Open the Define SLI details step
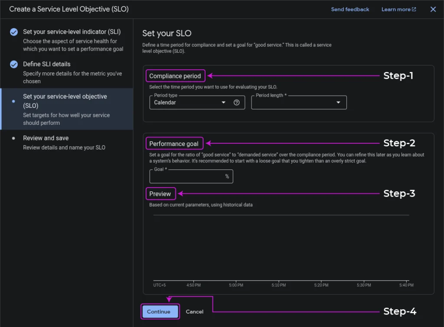Screen dimensions: 444x327 pyautogui.click(x=47, y=64)
